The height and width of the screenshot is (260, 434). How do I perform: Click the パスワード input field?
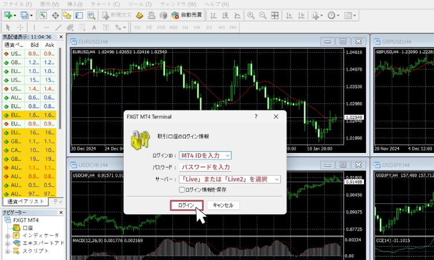pos(205,167)
